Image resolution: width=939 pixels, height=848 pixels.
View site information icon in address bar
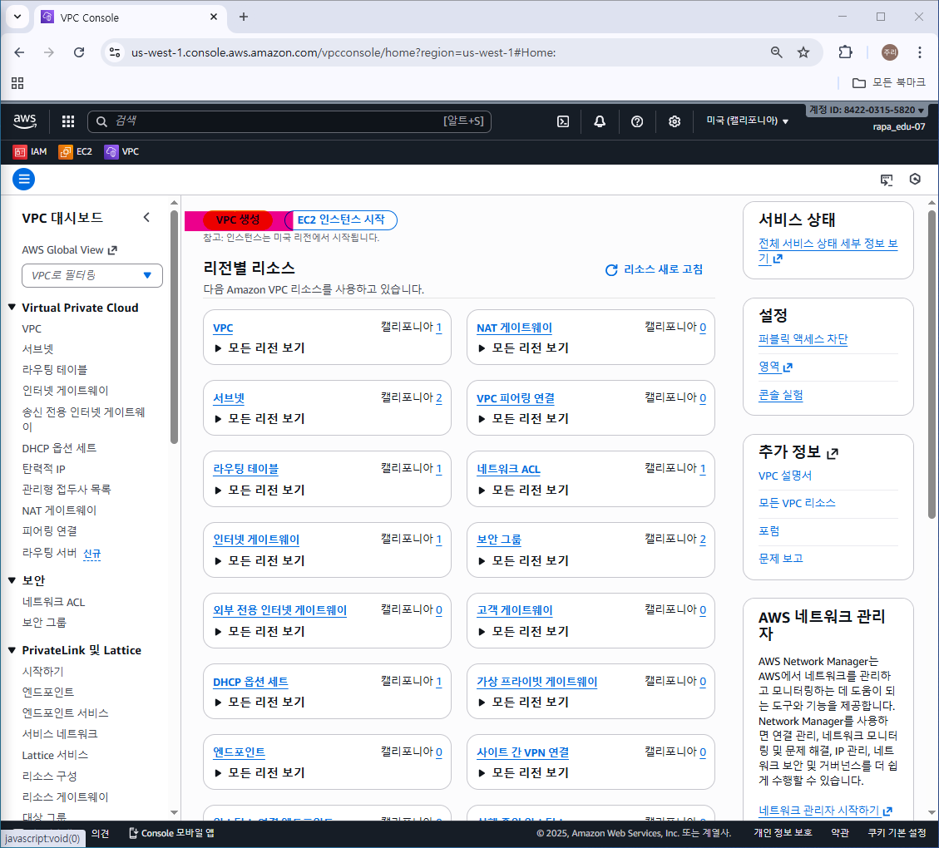(x=115, y=52)
